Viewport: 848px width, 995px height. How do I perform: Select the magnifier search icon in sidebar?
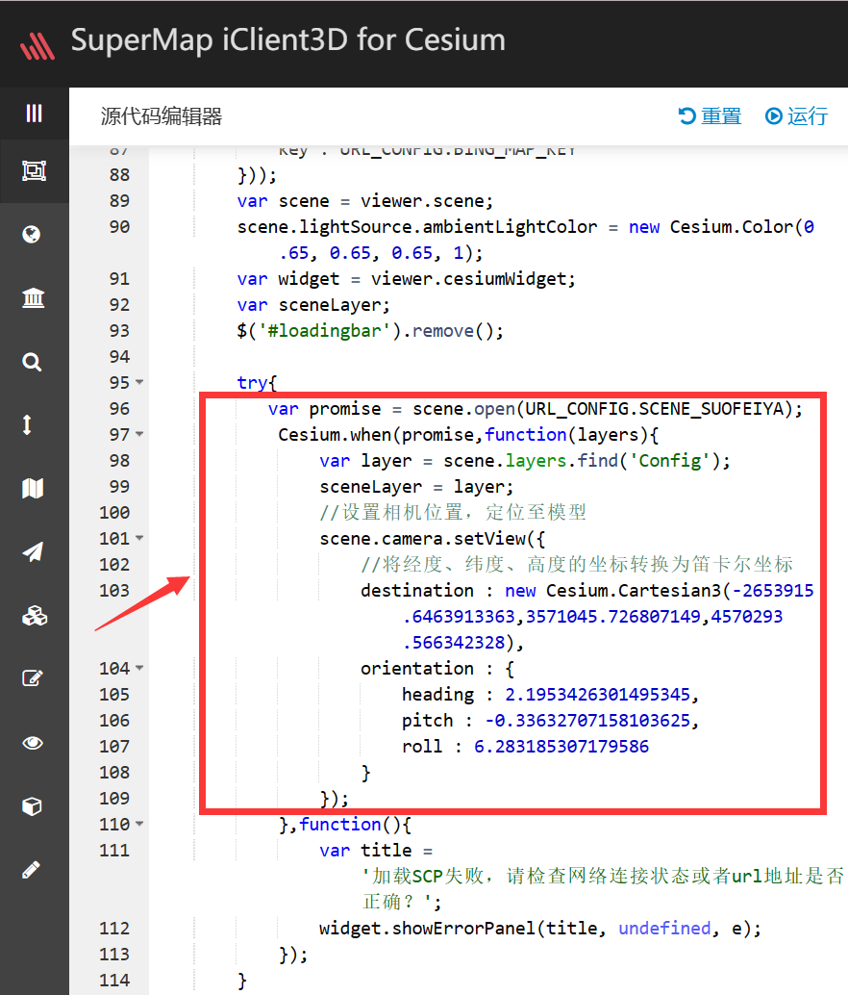[32, 362]
